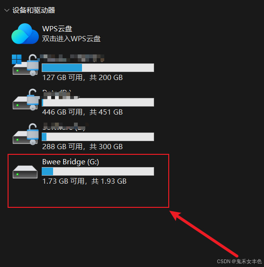Click the Bwee Bridge (G:) label
Viewport: 264px width, 267px height.
tap(71, 162)
